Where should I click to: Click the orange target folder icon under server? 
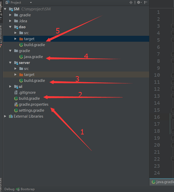point(21,75)
